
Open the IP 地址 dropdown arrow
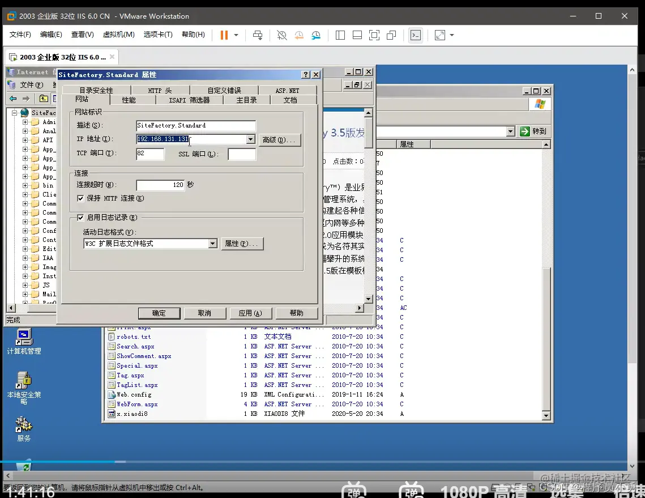250,139
